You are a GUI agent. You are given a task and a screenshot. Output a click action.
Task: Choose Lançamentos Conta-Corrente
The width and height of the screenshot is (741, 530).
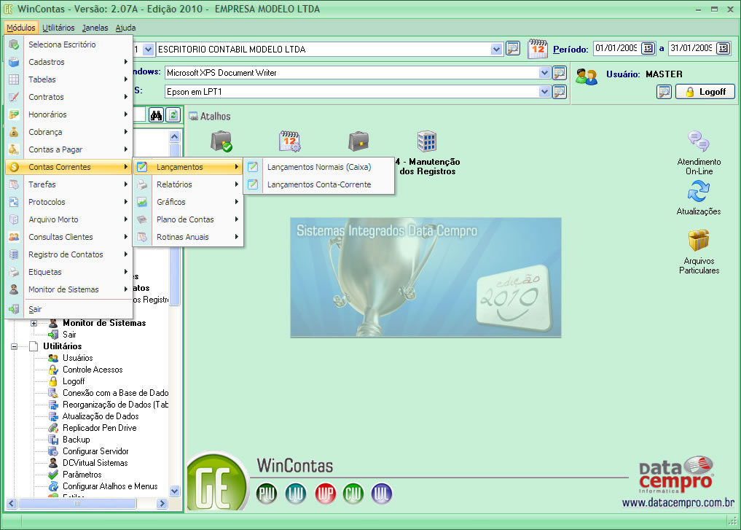pos(319,184)
